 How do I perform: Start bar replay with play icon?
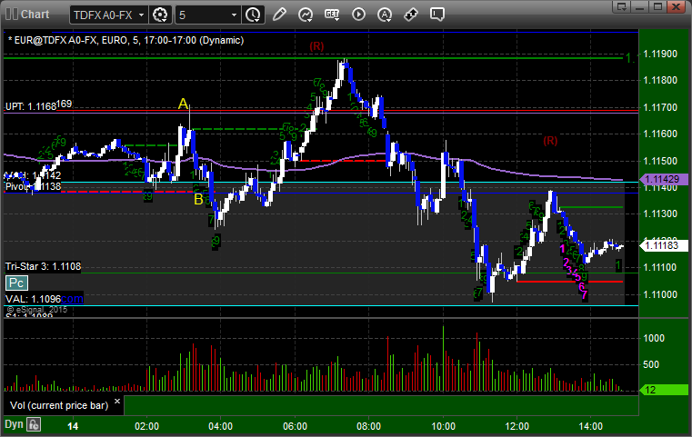(x=358, y=15)
